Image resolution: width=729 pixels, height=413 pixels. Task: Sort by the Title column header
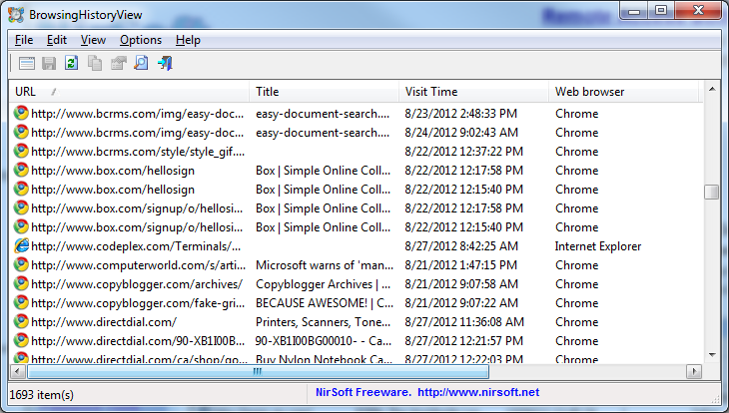tap(324, 92)
